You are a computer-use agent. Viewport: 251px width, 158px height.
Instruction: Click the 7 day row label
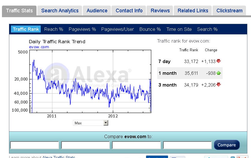tap(165, 62)
